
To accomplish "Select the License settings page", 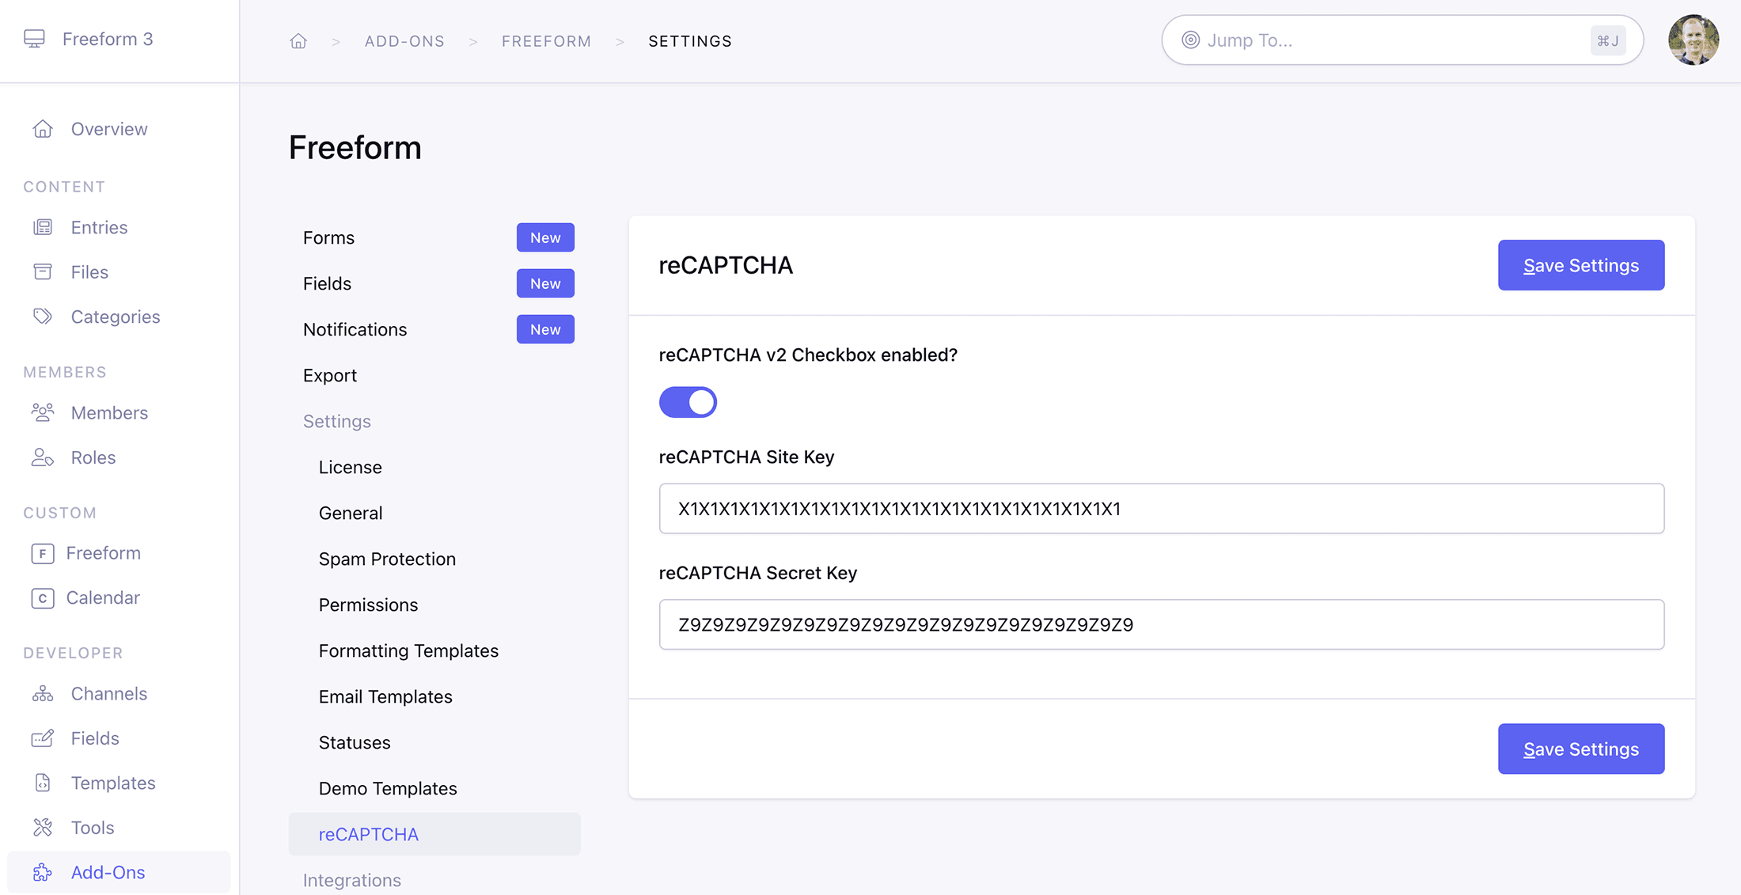I will coord(351,467).
